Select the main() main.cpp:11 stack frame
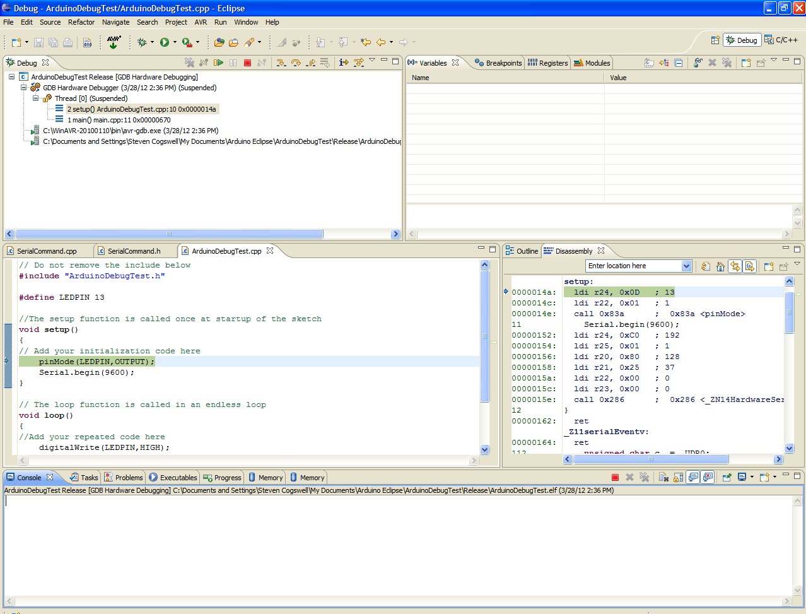Screen dimensions: 806x614 (x=119, y=120)
